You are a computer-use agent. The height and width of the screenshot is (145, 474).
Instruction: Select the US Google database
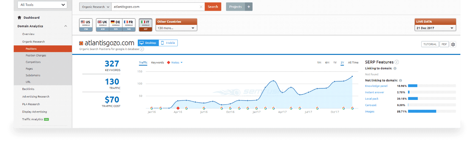86,25
